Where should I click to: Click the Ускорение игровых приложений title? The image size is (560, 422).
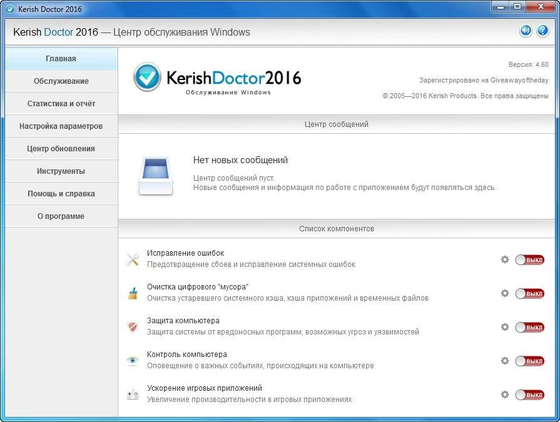pos(205,388)
